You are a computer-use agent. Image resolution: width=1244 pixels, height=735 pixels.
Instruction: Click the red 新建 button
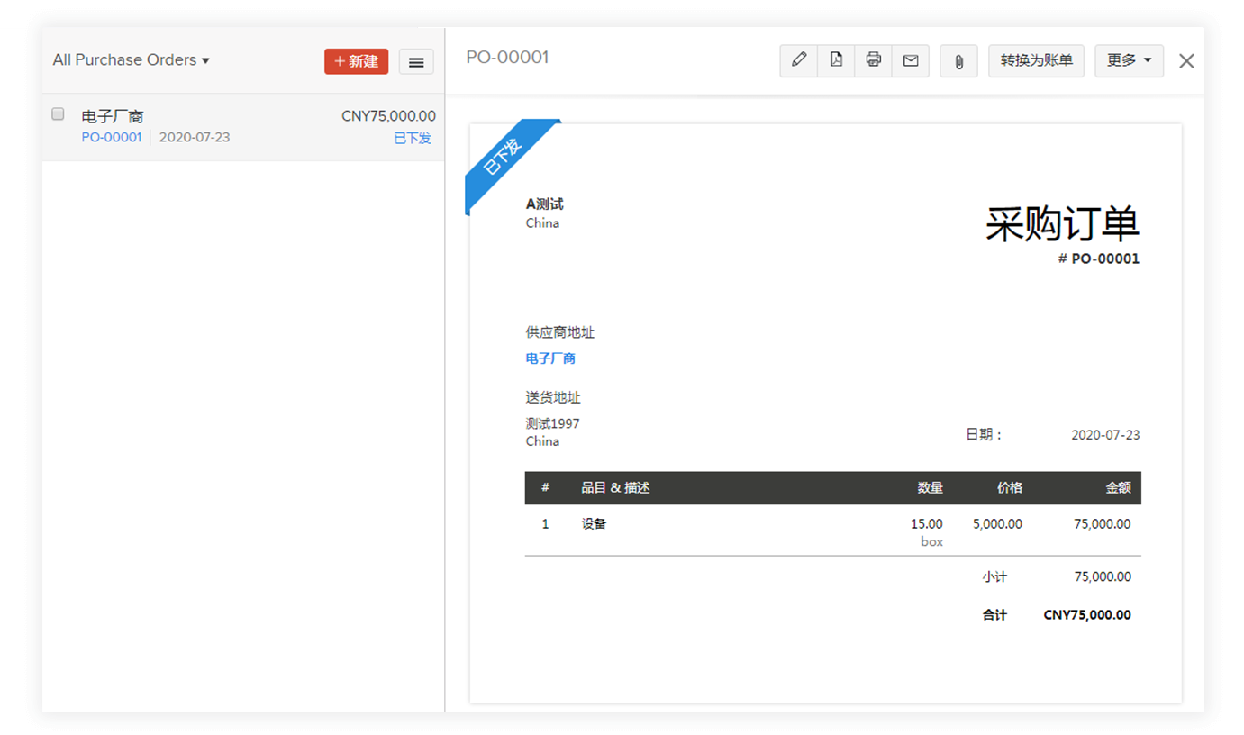pyautogui.click(x=356, y=61)
